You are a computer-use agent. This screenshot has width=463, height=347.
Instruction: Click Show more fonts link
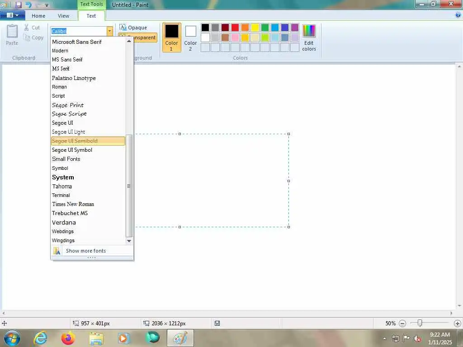tap(92, 251)
